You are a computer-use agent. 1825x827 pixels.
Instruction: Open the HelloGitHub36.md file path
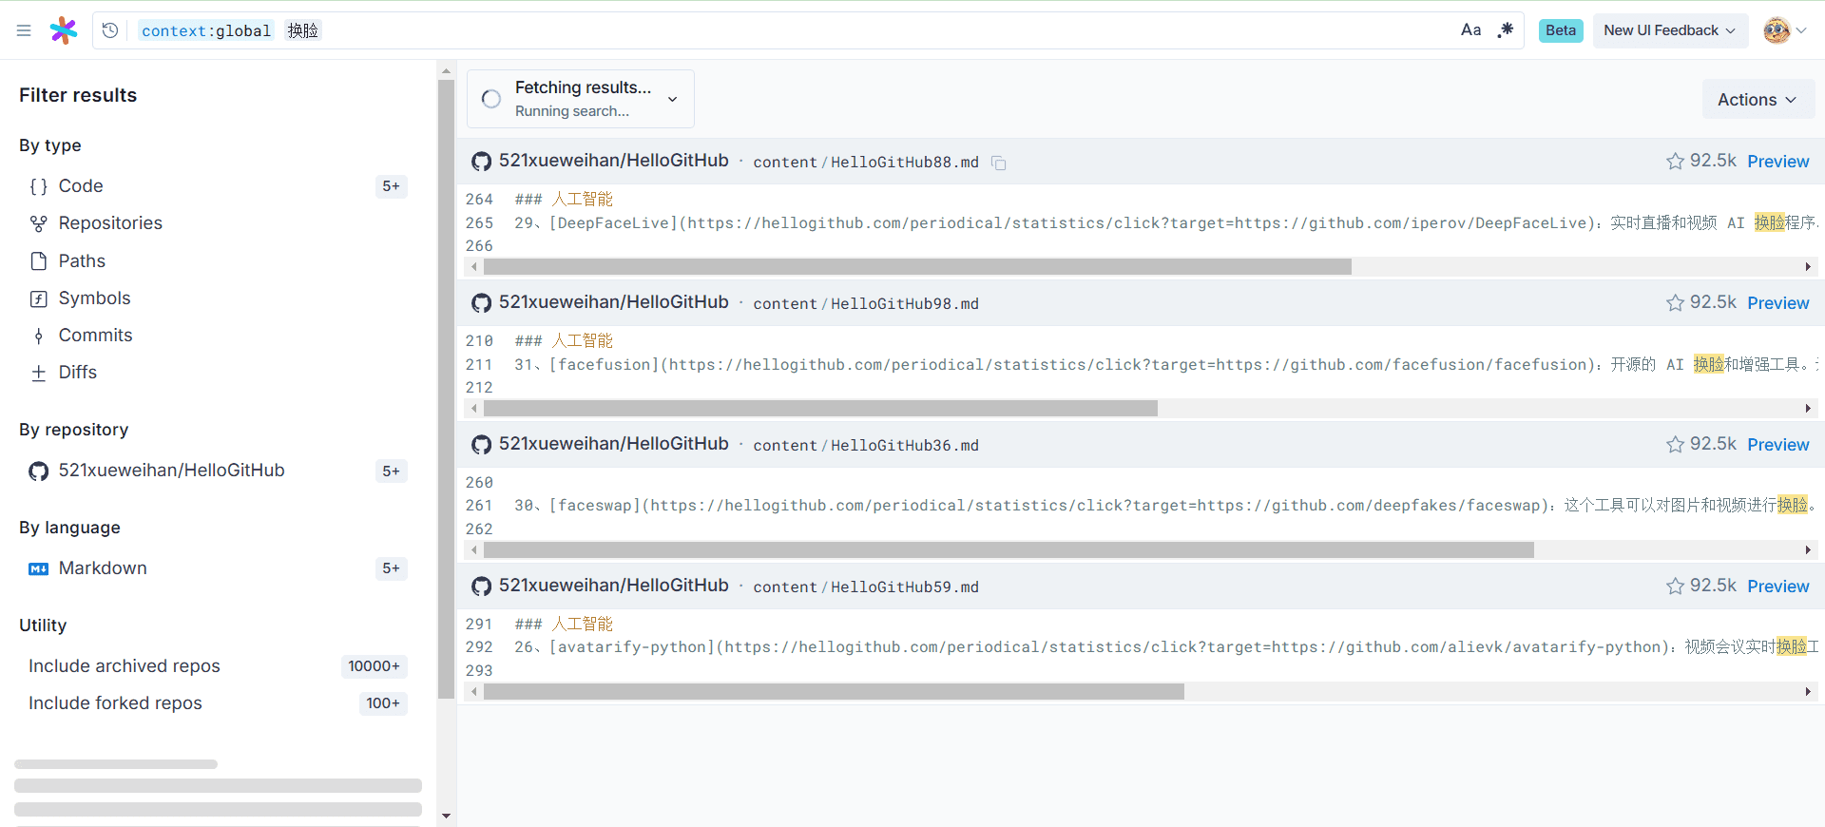[x=865, y=446]
